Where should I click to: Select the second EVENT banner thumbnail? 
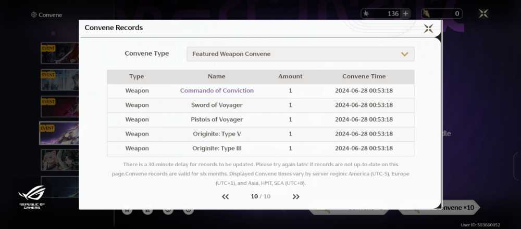point(60,80)
